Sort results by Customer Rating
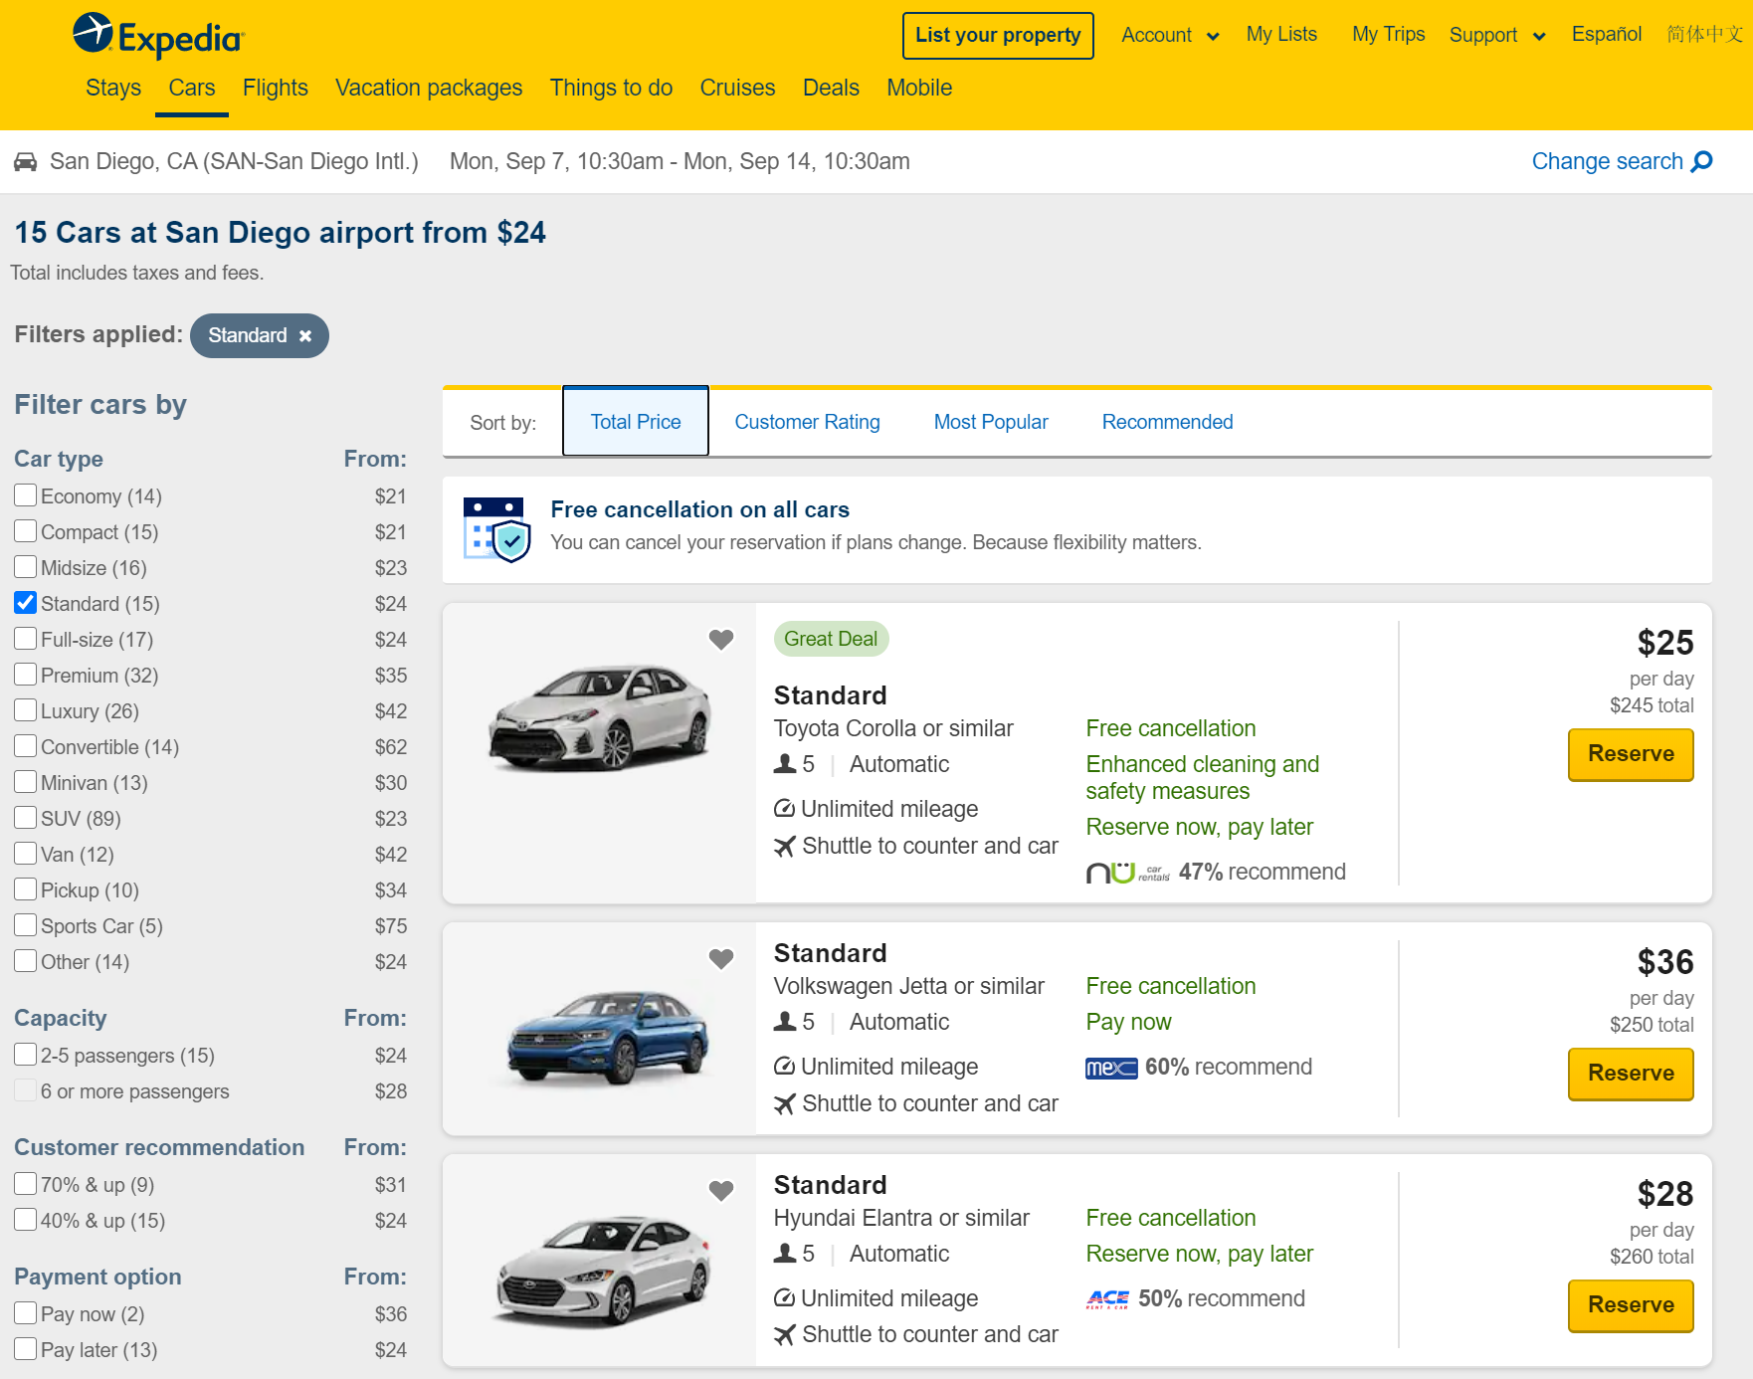 click(806, 421)
